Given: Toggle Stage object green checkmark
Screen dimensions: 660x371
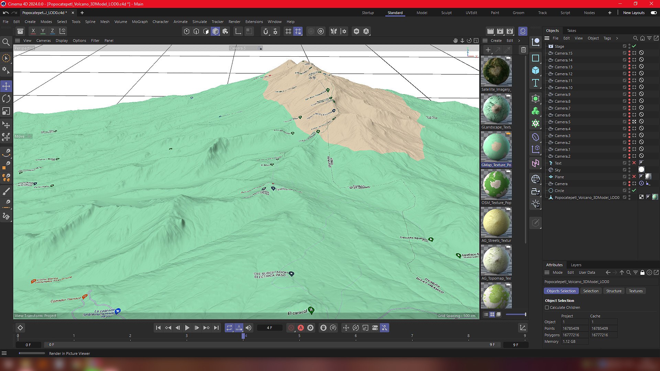Looking at the screenshot, I should [634, 46].
